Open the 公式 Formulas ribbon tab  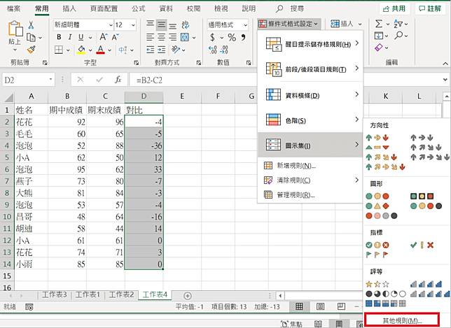coord(139,8)
